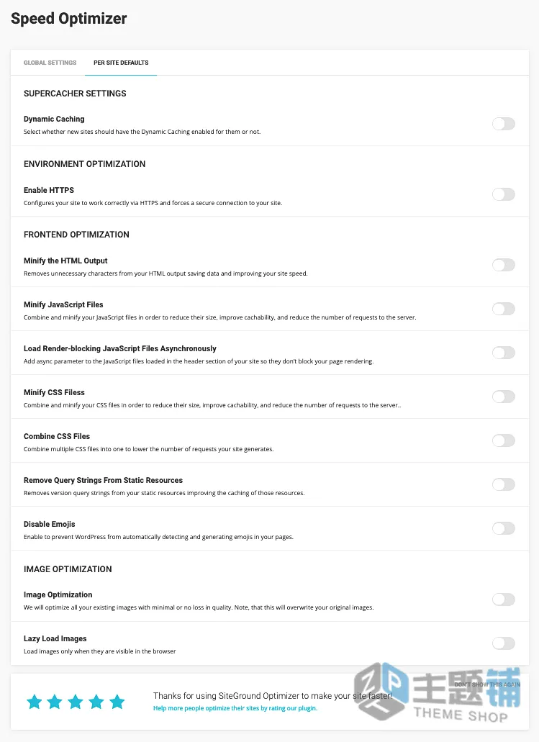Enable Minify JavaScript Files switch
Screen dimensions: 539x742
[504, 309]
